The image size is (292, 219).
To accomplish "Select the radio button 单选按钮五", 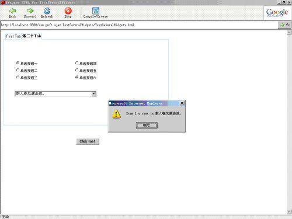I will tap(77, 70).
